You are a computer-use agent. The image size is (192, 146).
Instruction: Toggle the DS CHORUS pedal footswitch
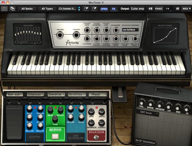[76, 137]
